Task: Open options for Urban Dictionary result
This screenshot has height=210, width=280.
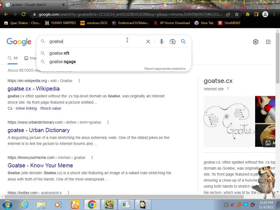Action: (x=108, y=122)
